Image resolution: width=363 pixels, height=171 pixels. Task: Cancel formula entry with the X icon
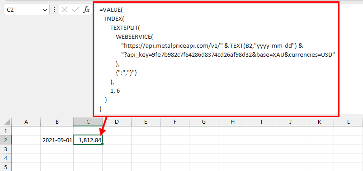pyautogui.click(x=65, y=10)
